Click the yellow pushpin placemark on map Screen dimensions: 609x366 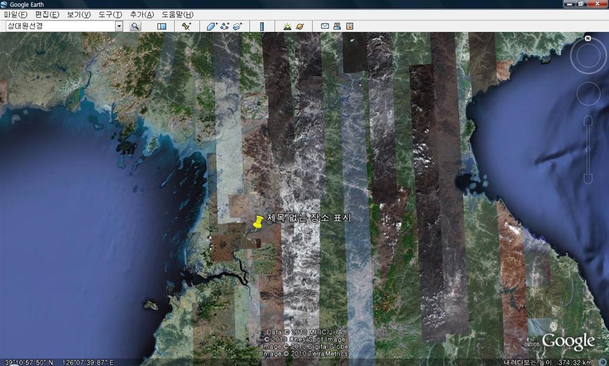click(x=258, y=223)
